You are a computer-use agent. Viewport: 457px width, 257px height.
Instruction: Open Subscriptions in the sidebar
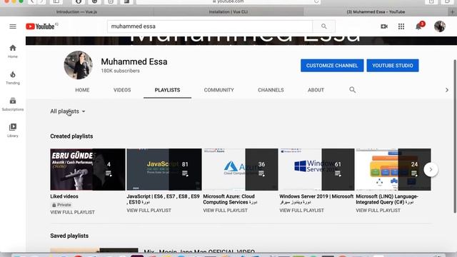[x=13, y=104]
